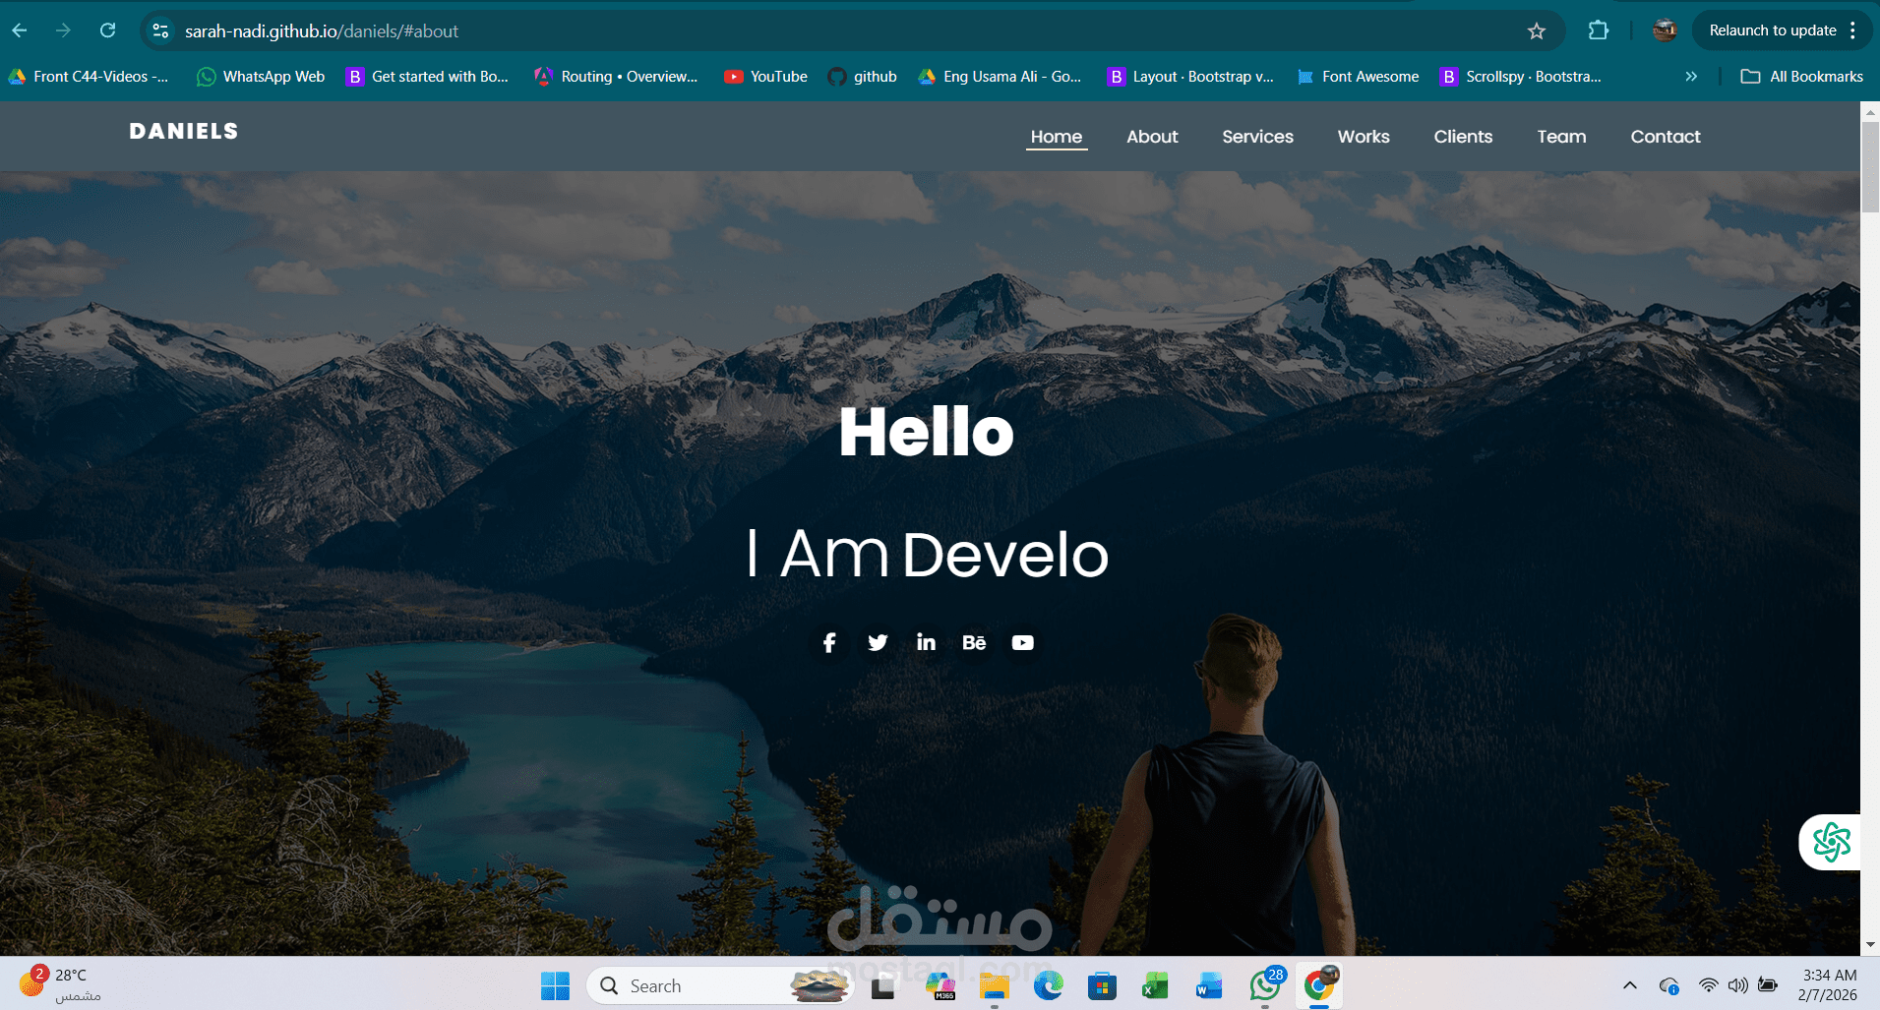This screenshot has height=1010, width=1880.
Task: Go to the About nav link
Action: click(x=1152, y=137)
